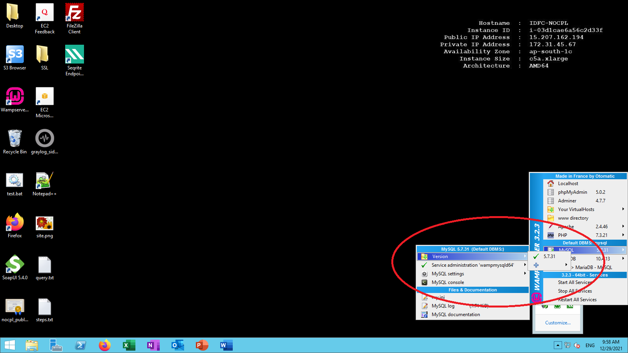Click ENG language indicator
Screen dimensions: 628x353
(x=590, y=346)
